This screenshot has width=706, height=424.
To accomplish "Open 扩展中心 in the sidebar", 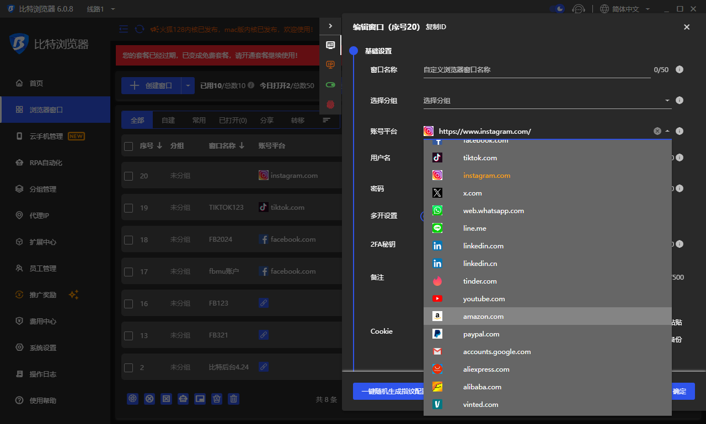I will coord(55,242).
